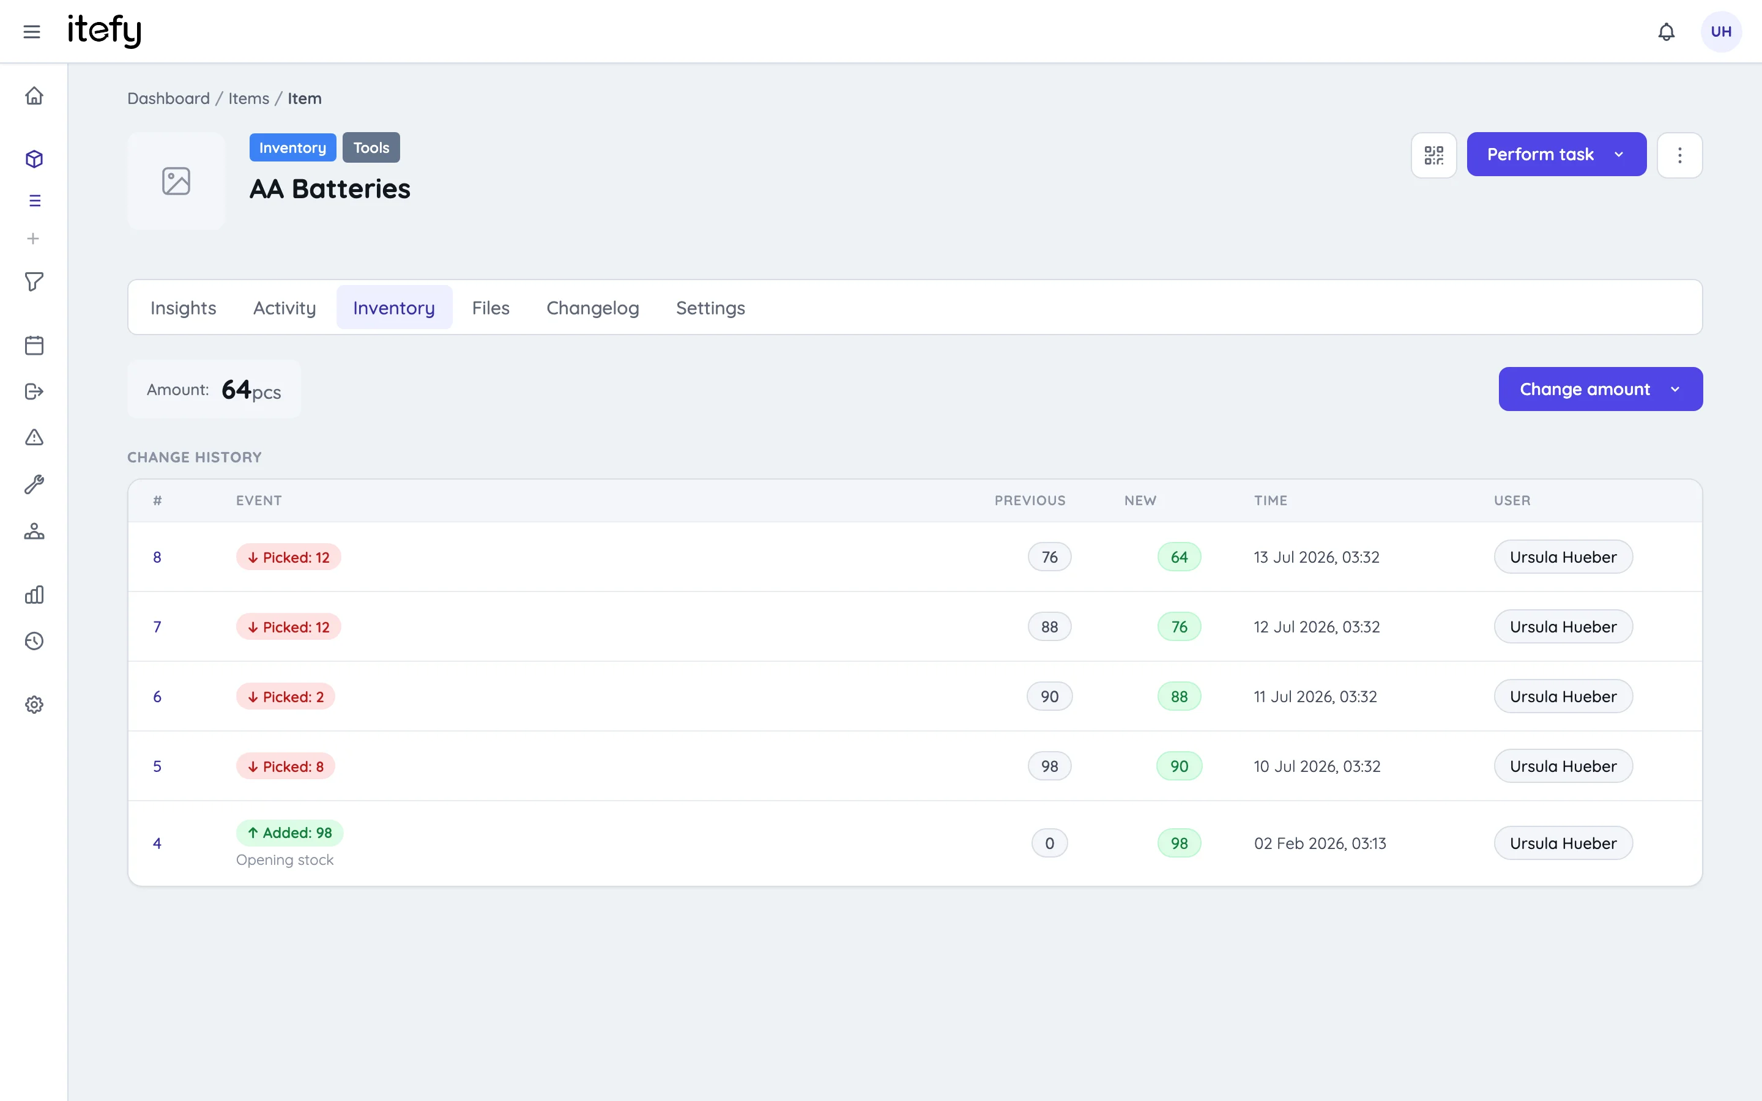Click the notifications bell icon
Image resolution: width=1762 pixels, height=1101 pixels.
click(1666, 31)
